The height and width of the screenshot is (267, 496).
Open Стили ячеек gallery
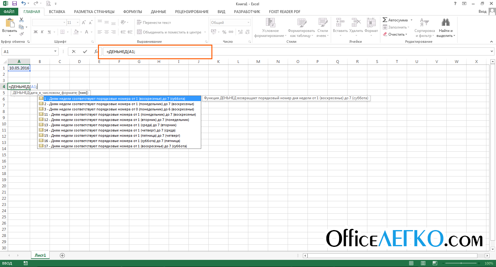pyautogui.click(x=323, y=28)
